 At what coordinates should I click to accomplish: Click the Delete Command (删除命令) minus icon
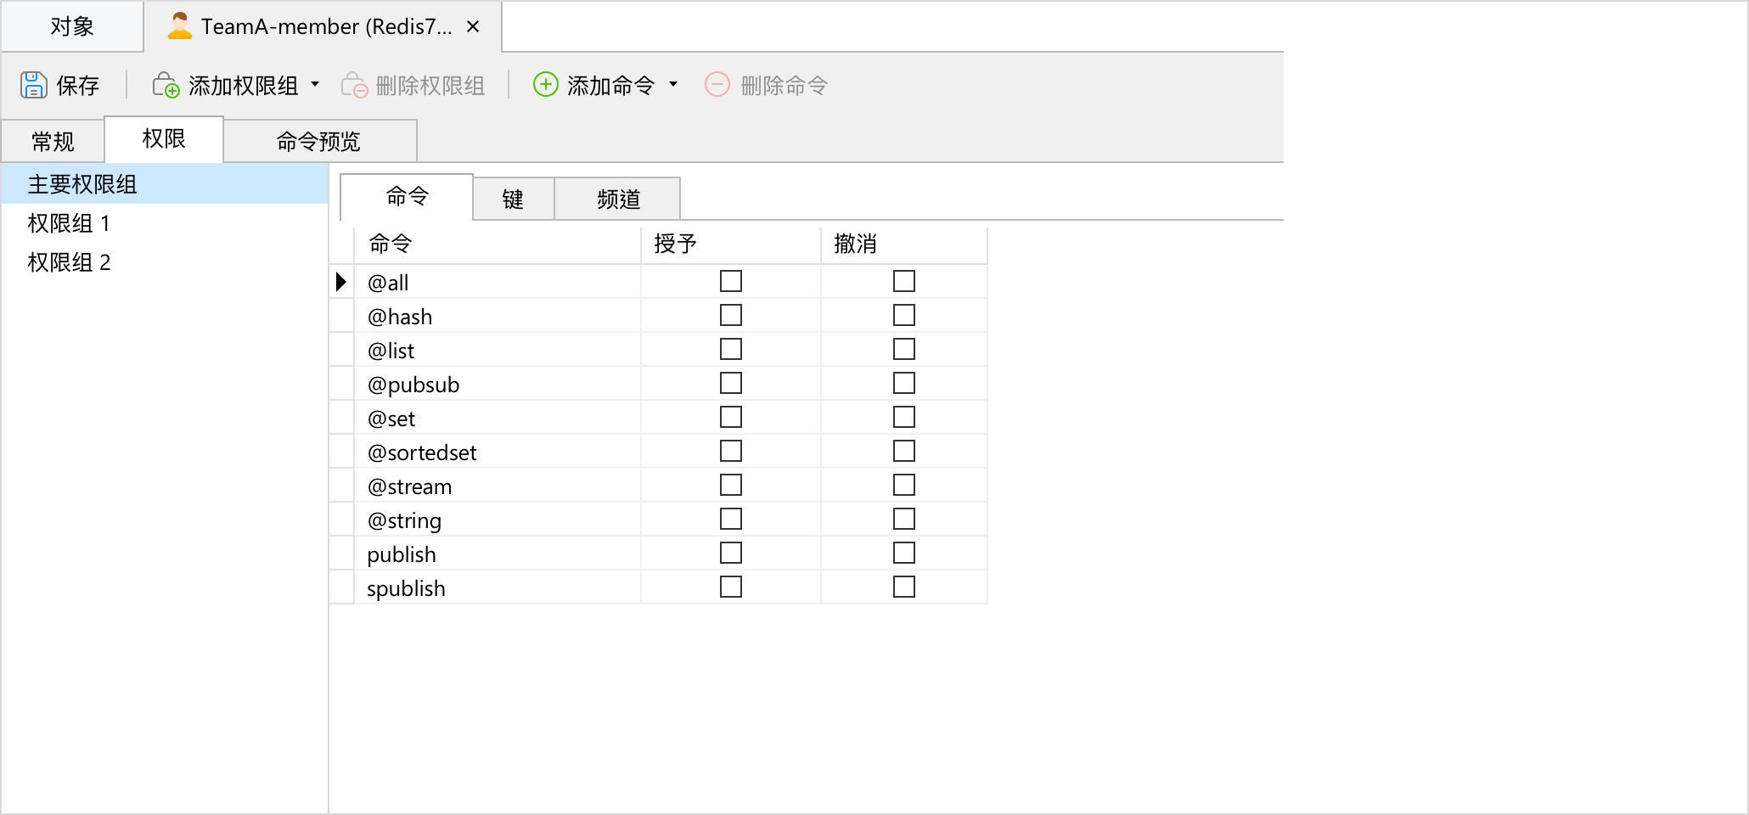pos(717,84)
